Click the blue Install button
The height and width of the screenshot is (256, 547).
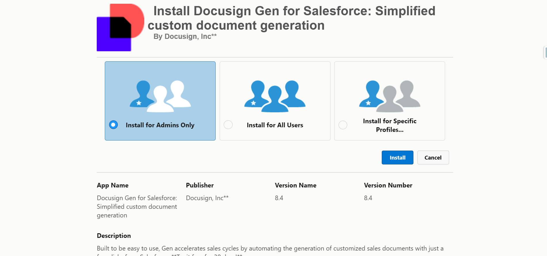click(x=397, y=158)
